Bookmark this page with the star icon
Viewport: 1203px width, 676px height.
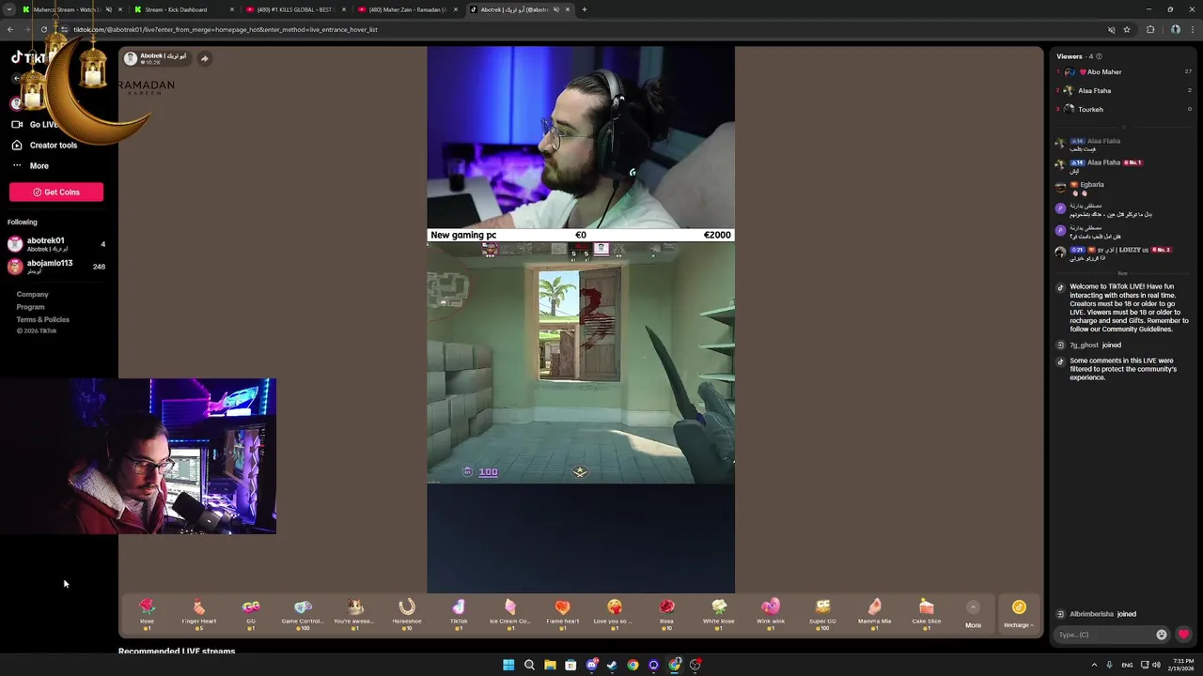click(x=1127, y=29)
